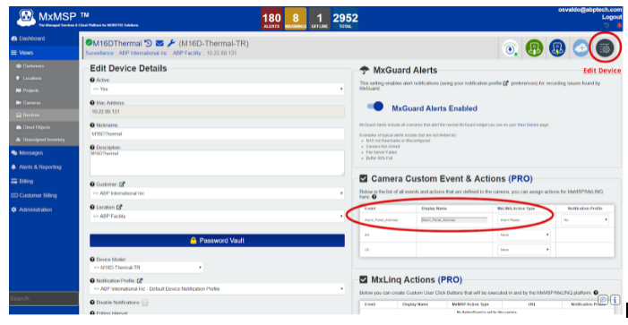
Task: Open MxLINQ Action Type dropdown in UC row
Action: click(x=524, y=250)
